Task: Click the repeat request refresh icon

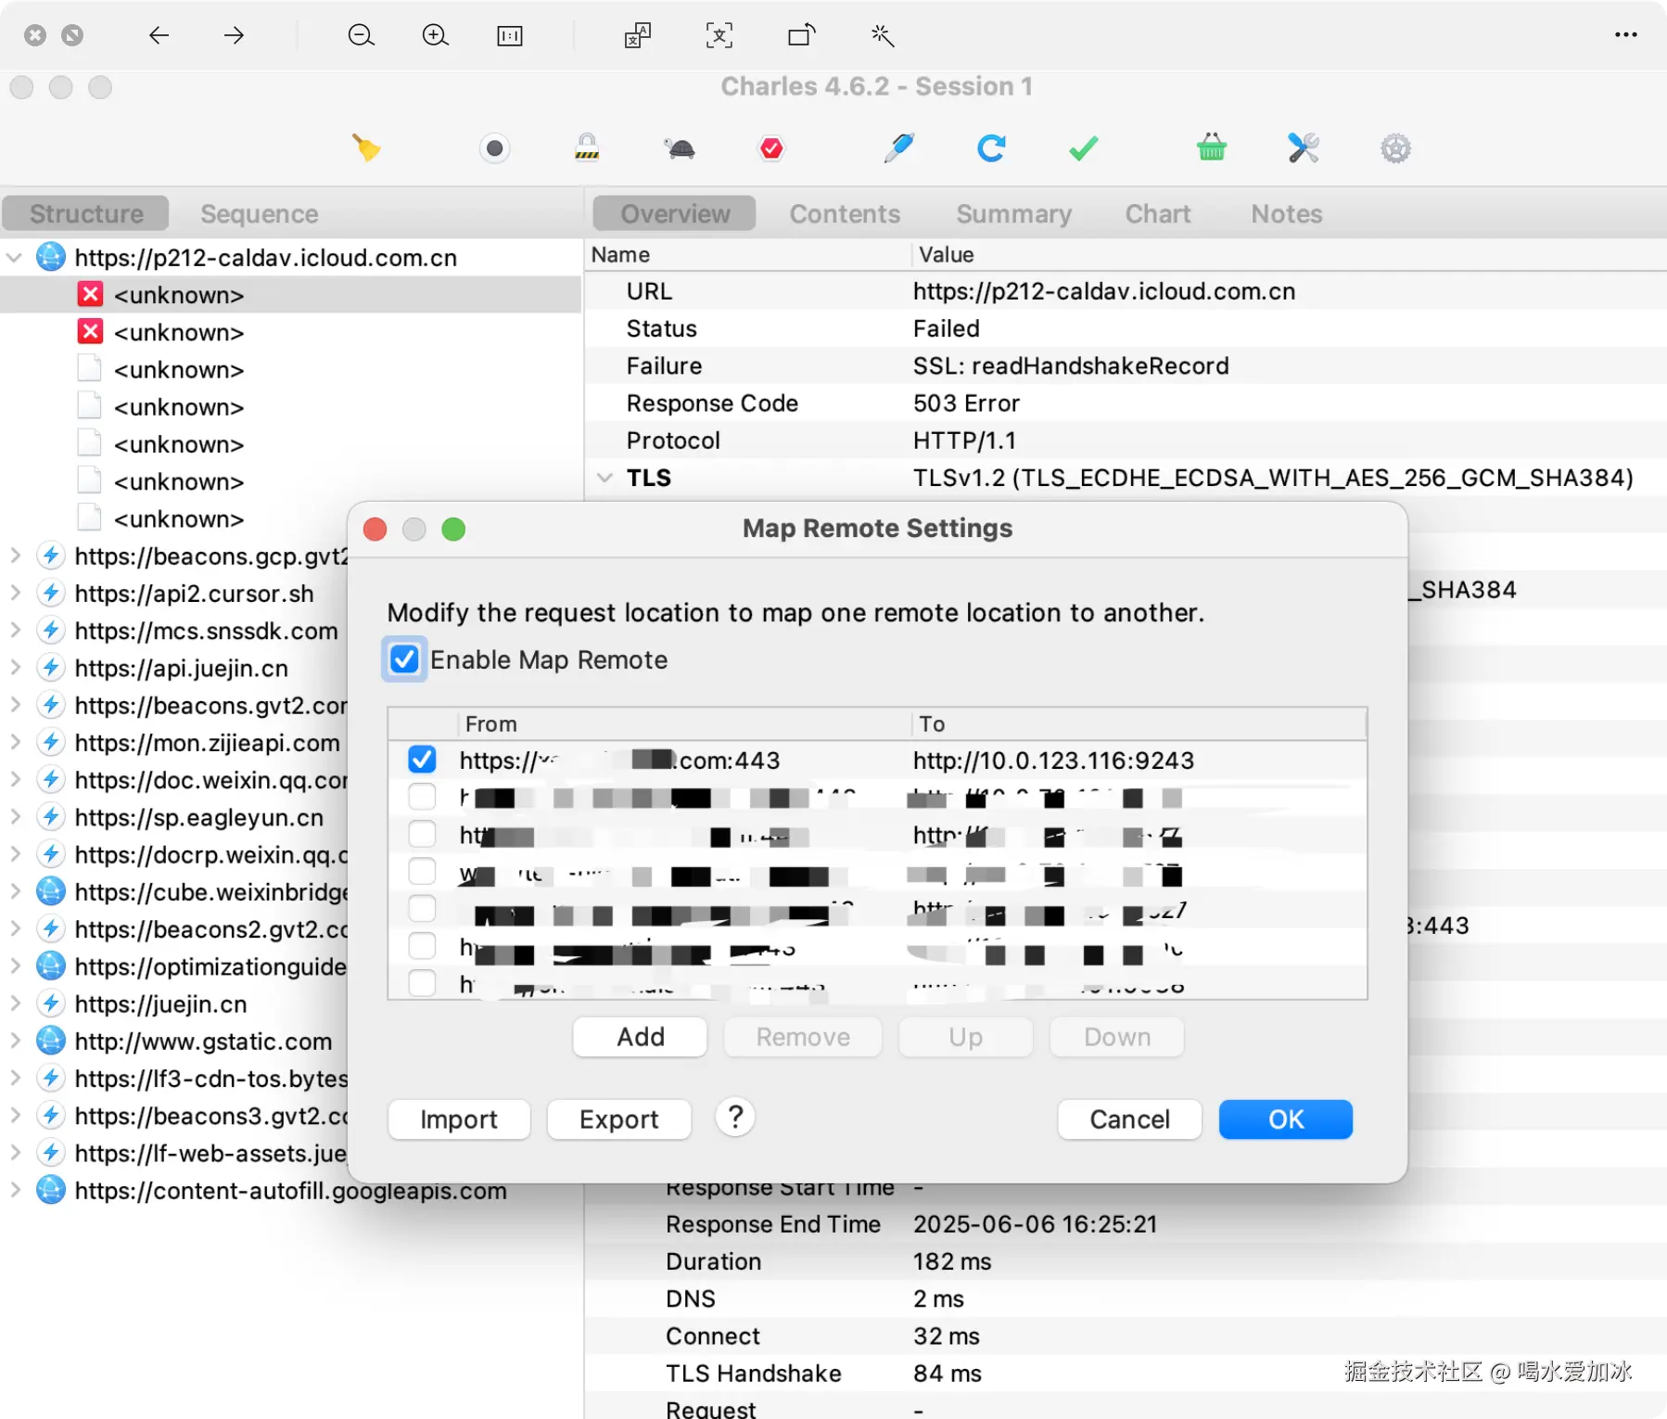Action: [991, 148]
